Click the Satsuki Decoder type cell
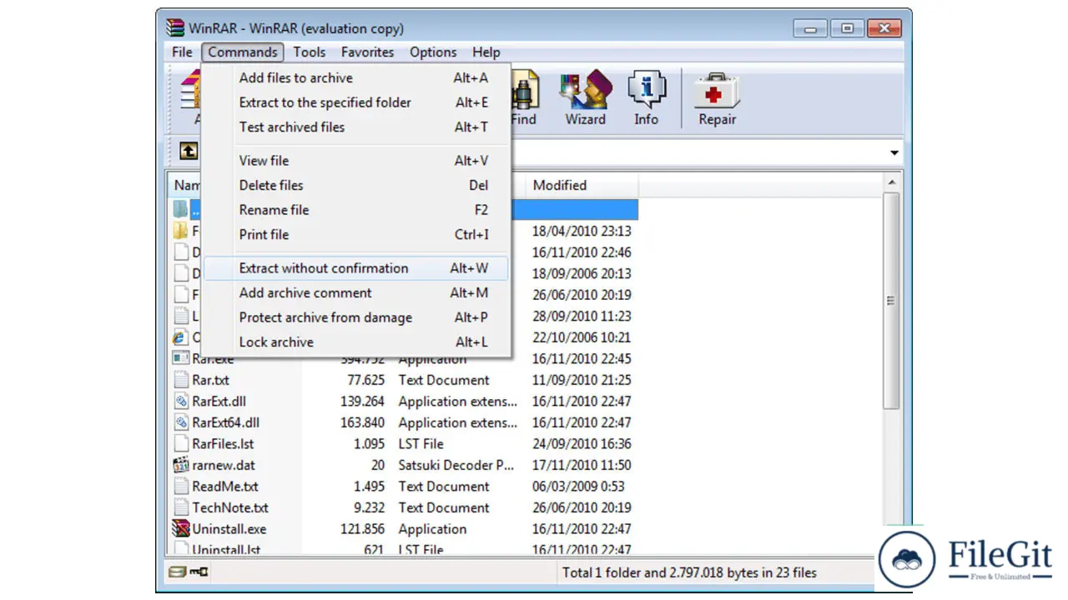Viewport: 1068px width, 600px height. (456, 465)
